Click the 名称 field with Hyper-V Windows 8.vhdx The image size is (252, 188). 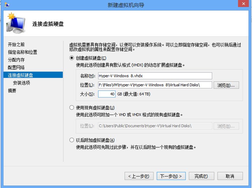(x=155, y=76)
